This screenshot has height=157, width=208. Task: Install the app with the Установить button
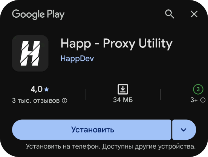tap(92, 130)
